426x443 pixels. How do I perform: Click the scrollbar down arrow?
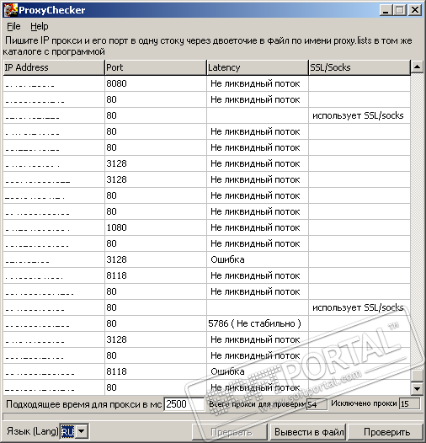pos(417,389)
